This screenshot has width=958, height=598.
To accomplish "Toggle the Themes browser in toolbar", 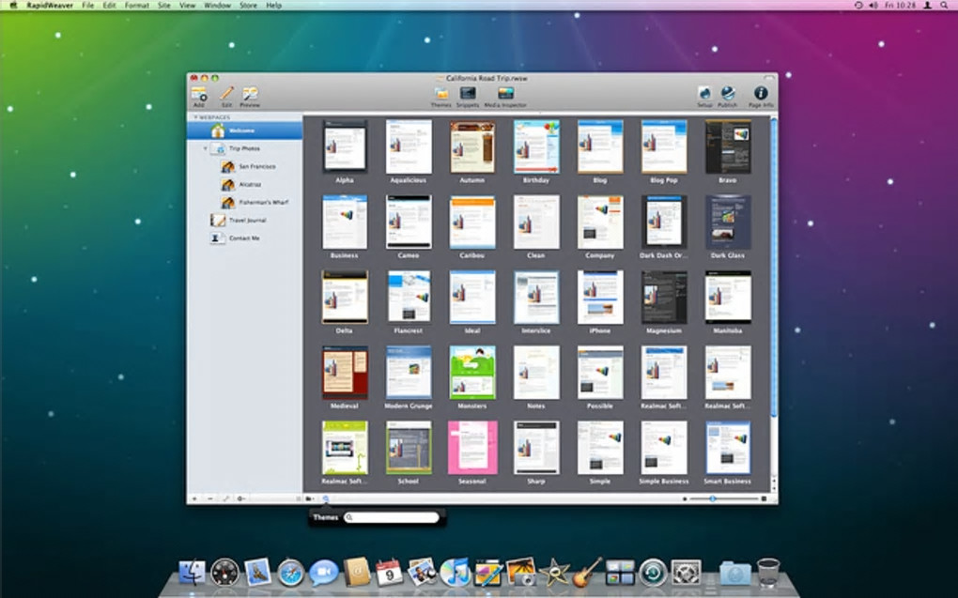I will (440, 94).
